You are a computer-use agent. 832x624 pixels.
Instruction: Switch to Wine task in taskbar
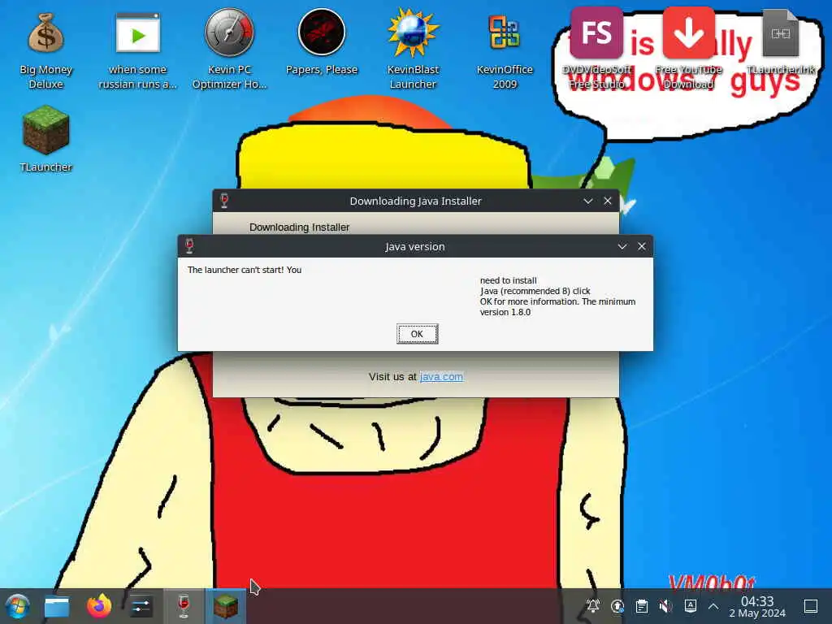183,606
